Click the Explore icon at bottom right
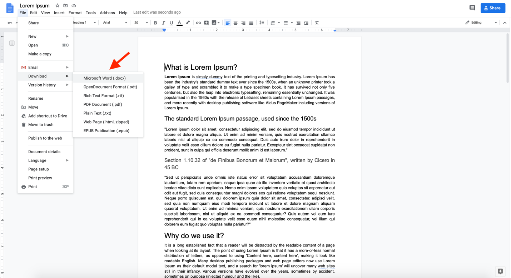The image size is (511, 278). 500,272
